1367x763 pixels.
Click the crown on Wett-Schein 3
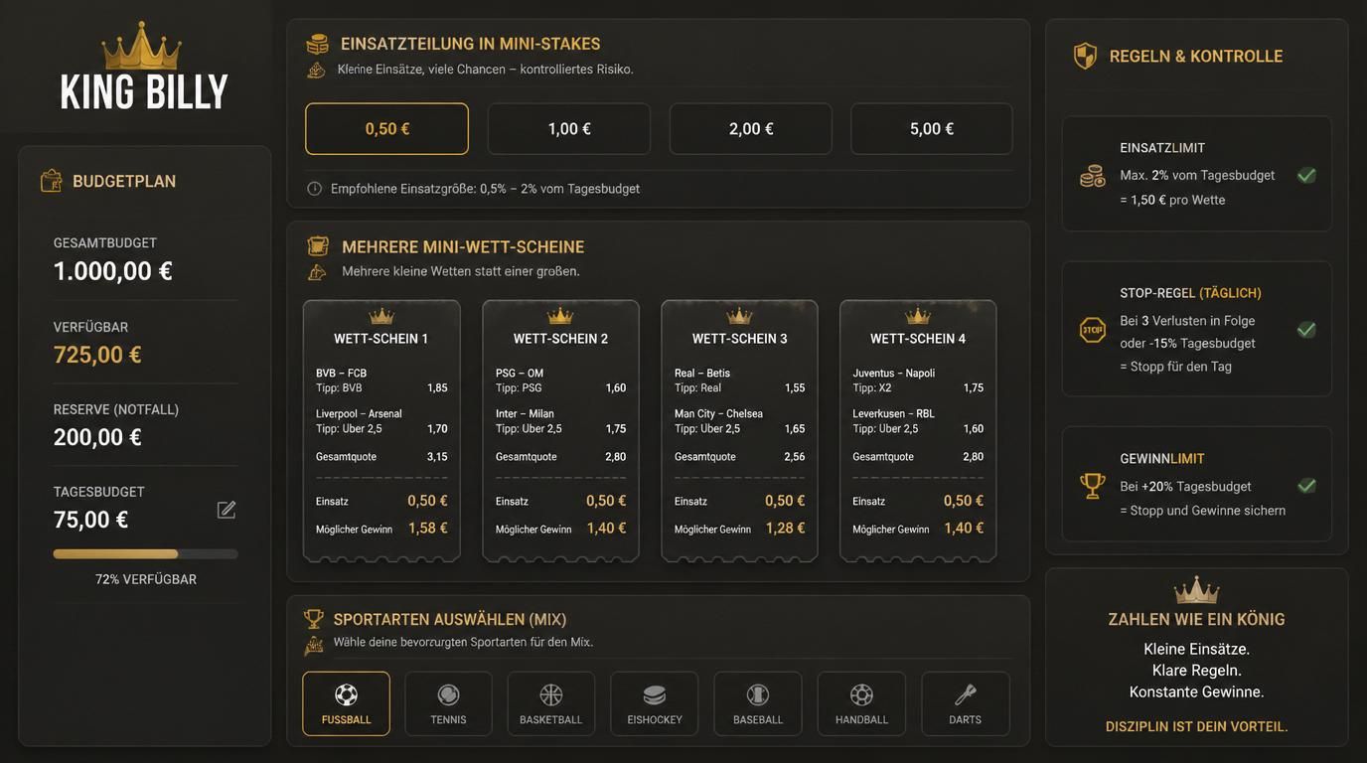point(739,316)
